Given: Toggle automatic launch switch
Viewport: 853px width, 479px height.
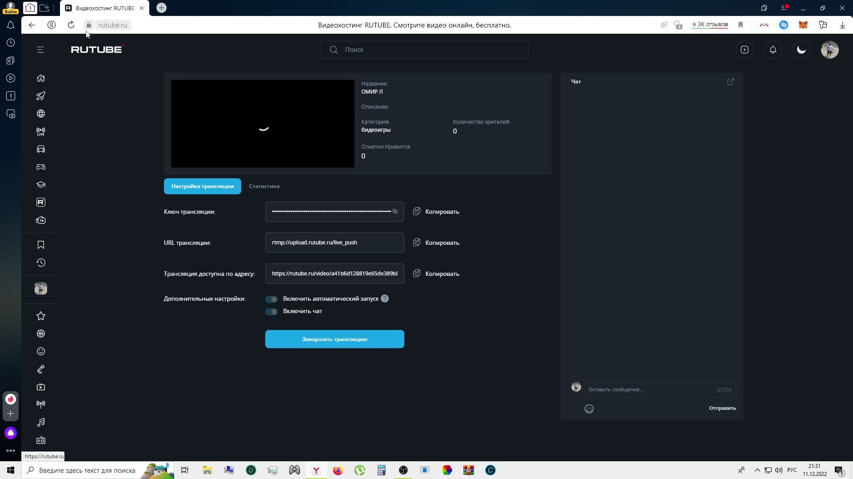Looking at the screenshot, I should (x=271, y=299).
